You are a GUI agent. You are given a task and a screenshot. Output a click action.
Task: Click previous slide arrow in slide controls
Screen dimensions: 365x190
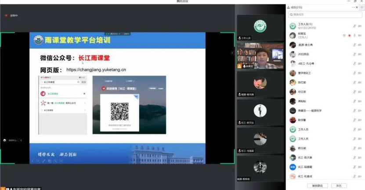click(x=33, y=161)
